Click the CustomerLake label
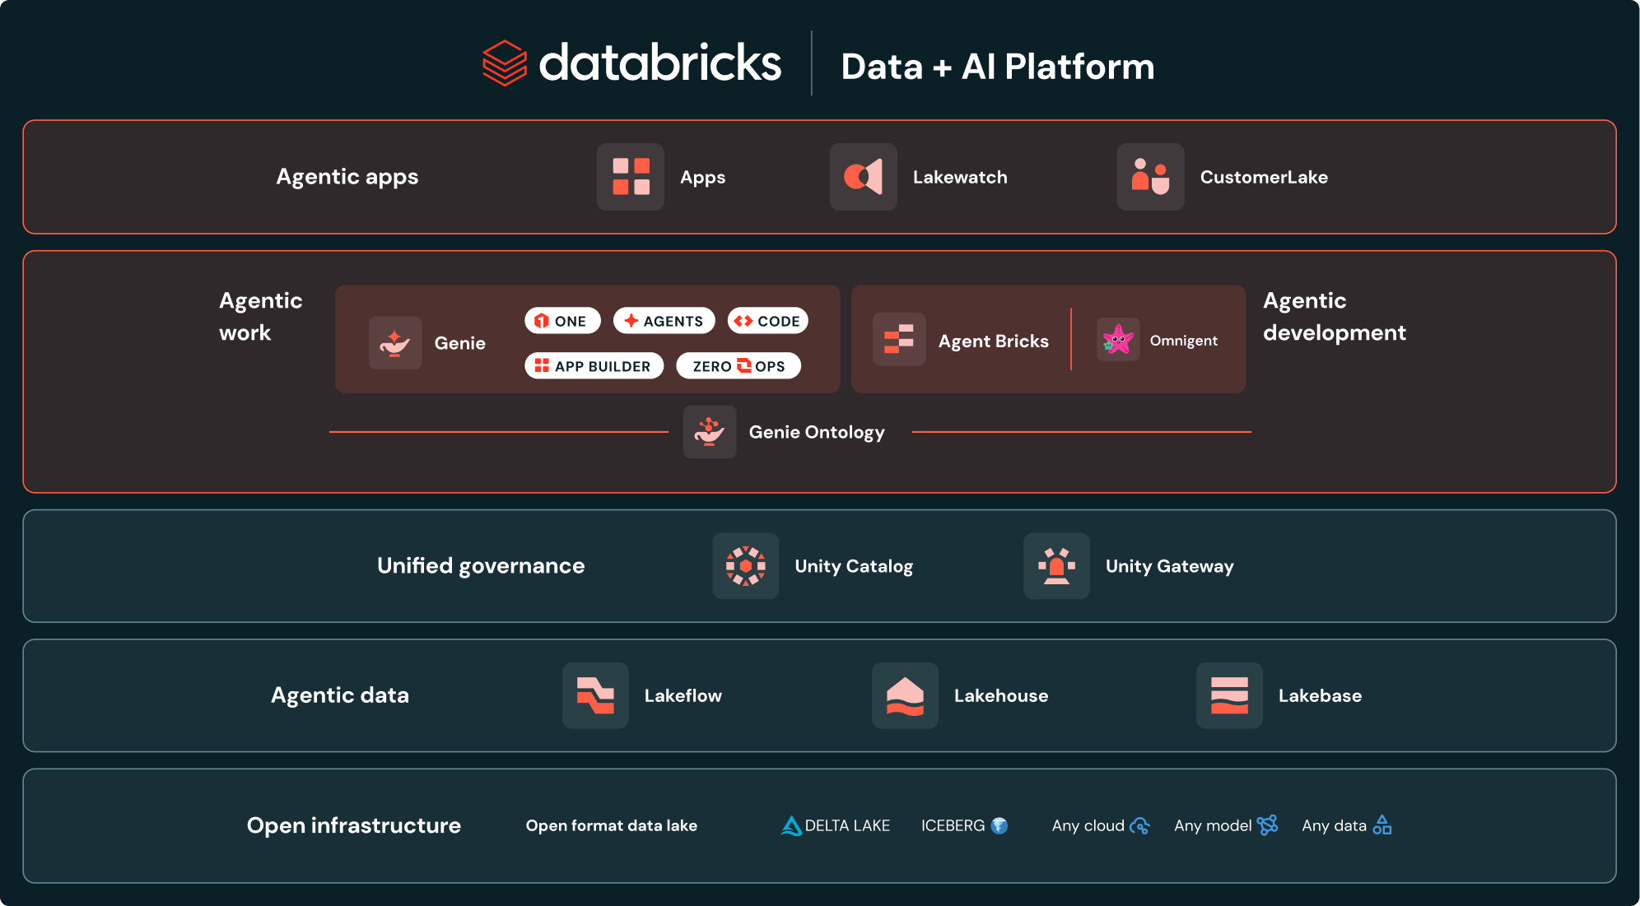This screenshot has height=906, width=1640. point(1264,177)
